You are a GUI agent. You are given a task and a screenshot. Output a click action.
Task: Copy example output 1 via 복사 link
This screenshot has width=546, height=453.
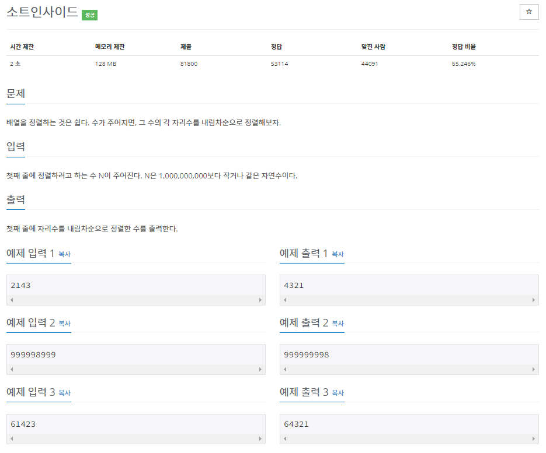click(x=338, y=254)
